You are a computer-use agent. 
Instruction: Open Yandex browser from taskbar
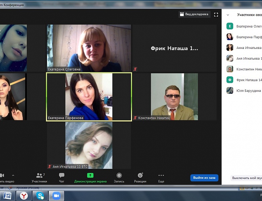coord(24,196)
